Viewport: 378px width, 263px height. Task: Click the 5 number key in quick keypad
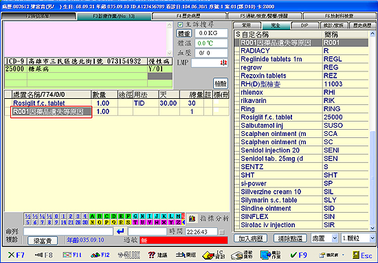(x=27, y=222)
